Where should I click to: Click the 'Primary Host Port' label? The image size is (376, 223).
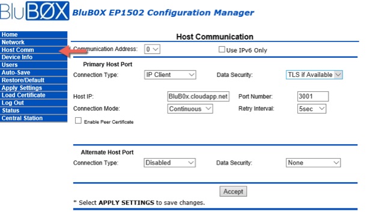[x=108, y=64]
